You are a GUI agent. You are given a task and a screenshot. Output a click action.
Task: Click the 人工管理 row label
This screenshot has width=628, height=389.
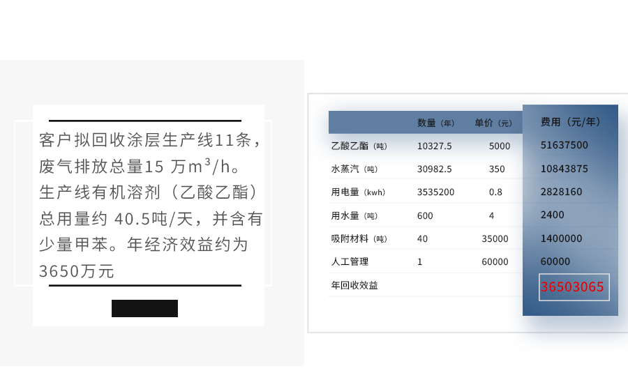coord(350,261)
